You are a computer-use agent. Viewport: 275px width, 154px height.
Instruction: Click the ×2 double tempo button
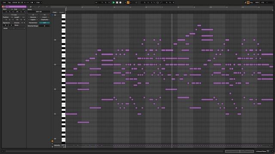coord(45,15)
